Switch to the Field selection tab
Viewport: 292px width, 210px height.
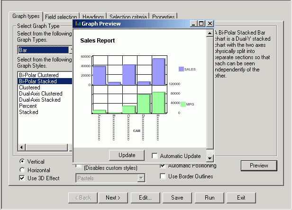[x=61, y=17]
